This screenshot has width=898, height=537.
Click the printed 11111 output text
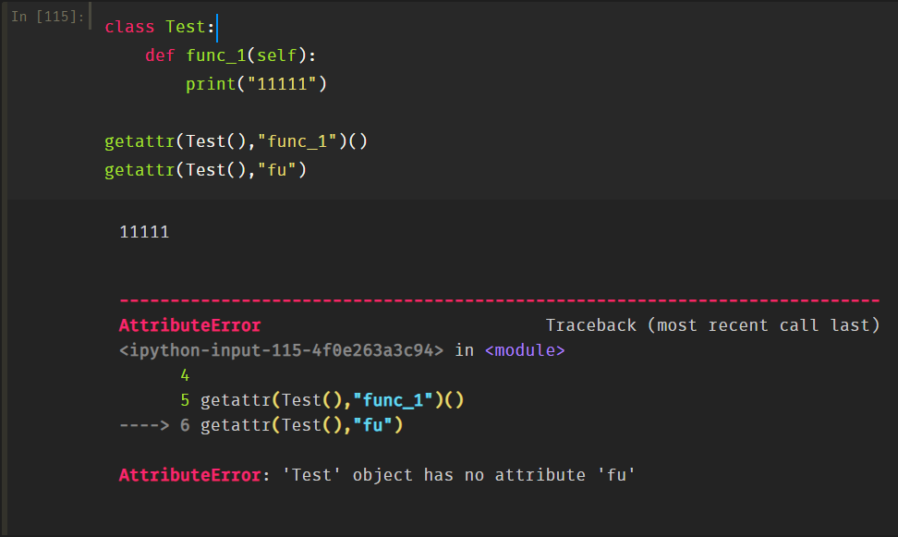144,232
